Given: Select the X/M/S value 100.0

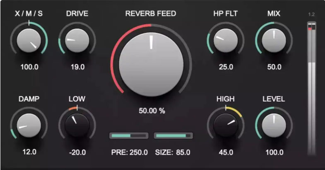Looking at the screenshot, I should click(x=29, y=67).
